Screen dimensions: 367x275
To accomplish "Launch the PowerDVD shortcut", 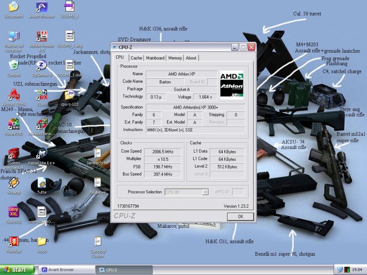I will pyautogui.click(x=14, y=124).
